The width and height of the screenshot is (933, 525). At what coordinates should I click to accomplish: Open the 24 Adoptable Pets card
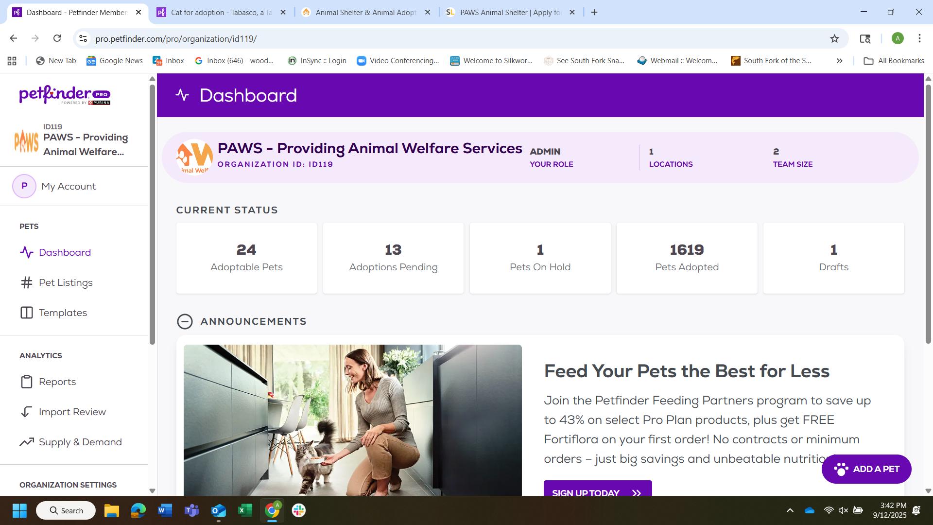click(x=246, y=258)
